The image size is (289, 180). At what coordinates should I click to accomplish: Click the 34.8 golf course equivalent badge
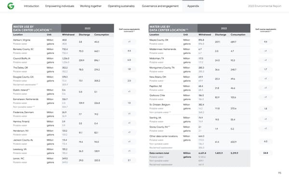(x=265, y=153)
